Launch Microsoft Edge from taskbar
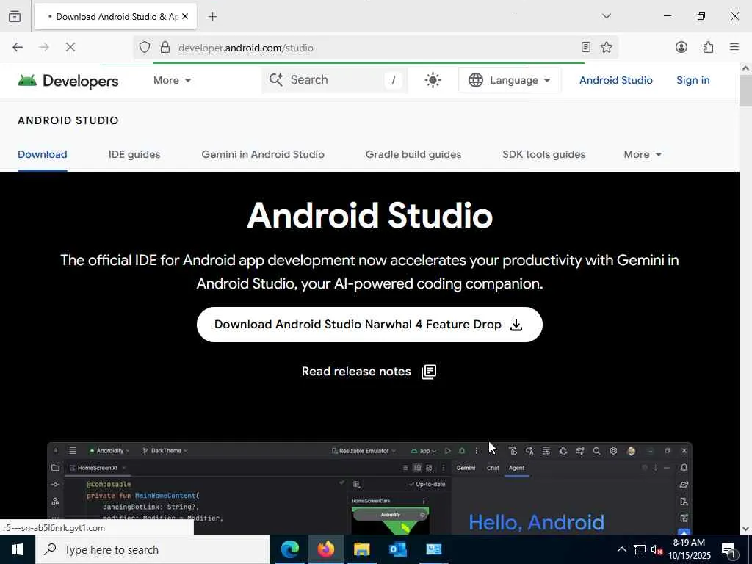 pyautogui.click(x=289, y=549)
